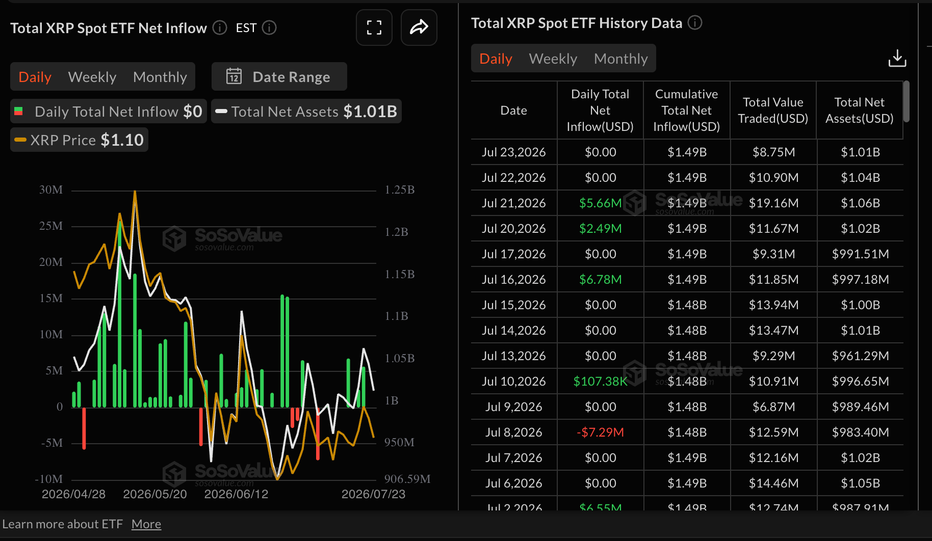The image size is (932, 541).
Task: Select the Jul 23,2026 date cell
Action: 514,152
